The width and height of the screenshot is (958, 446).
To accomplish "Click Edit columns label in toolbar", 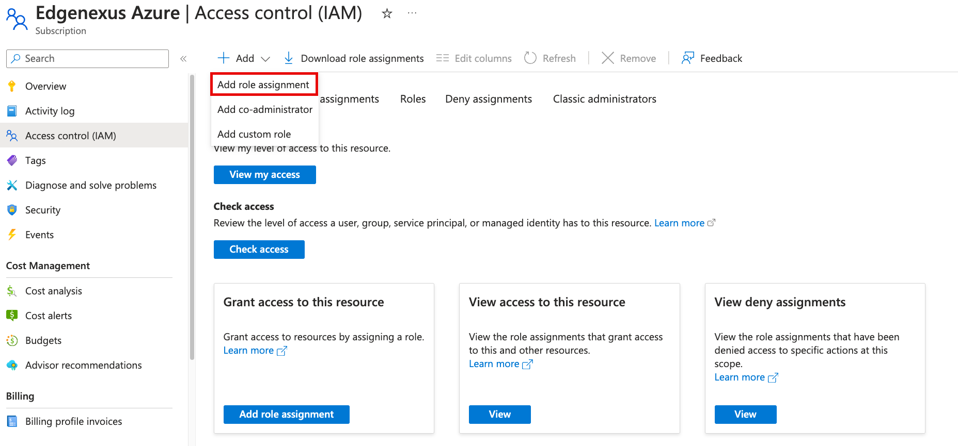I will coord(483,58).
